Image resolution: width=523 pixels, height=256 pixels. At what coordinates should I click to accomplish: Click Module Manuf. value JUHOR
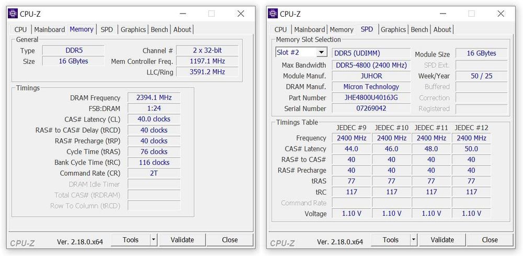pyautogui.click(x=371, y=76)
